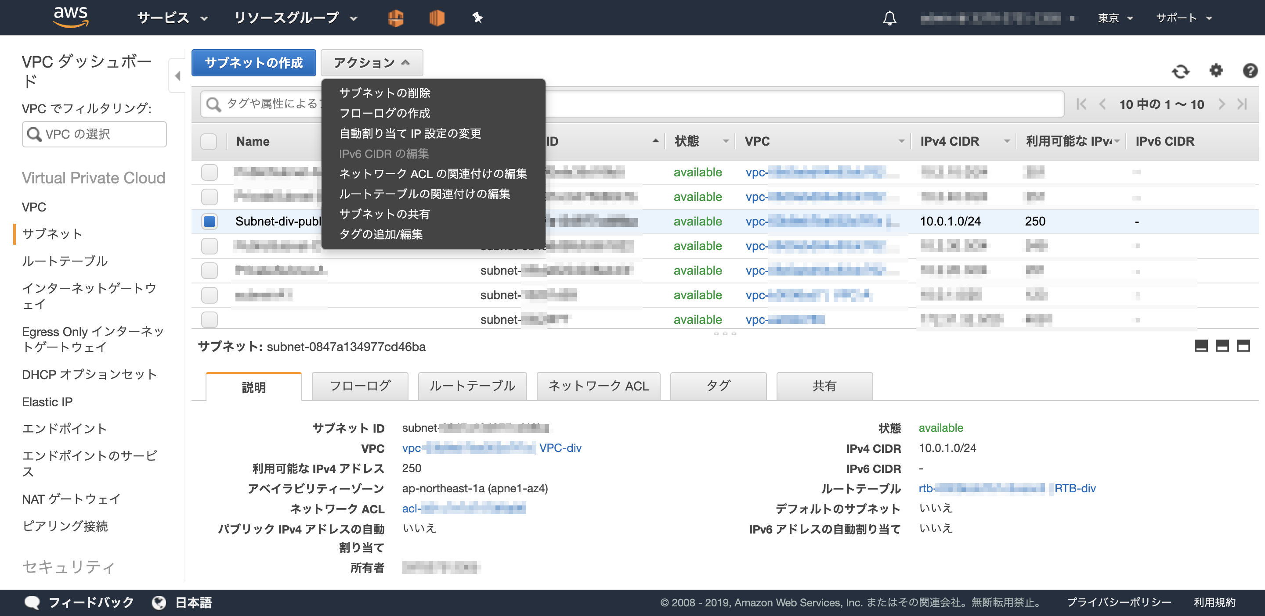1265x616 pixels.
Task: Expand the サービス dropdown
Action: (x=172, y=18)
